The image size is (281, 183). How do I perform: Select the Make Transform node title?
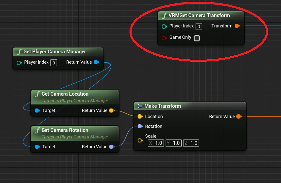click(x=163, y=106)
